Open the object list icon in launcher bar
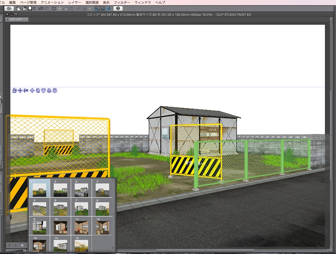The height and width of the screenshot is (254, 336). point(22,245)
